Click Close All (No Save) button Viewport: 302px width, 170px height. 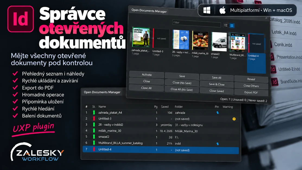[x=182, y=89]
